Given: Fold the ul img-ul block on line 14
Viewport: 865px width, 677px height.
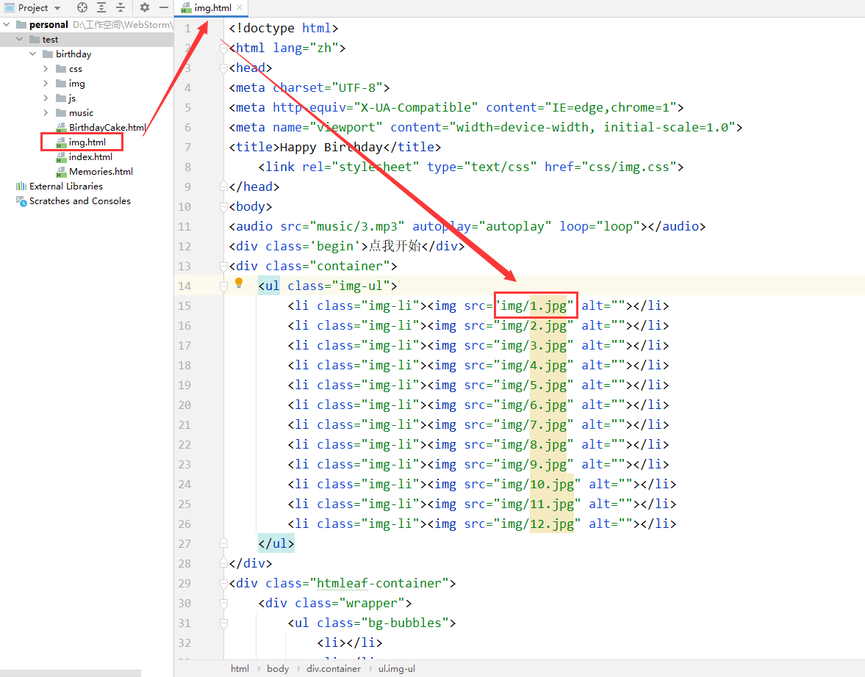Looking at the screenshot, I should (223, 286).
